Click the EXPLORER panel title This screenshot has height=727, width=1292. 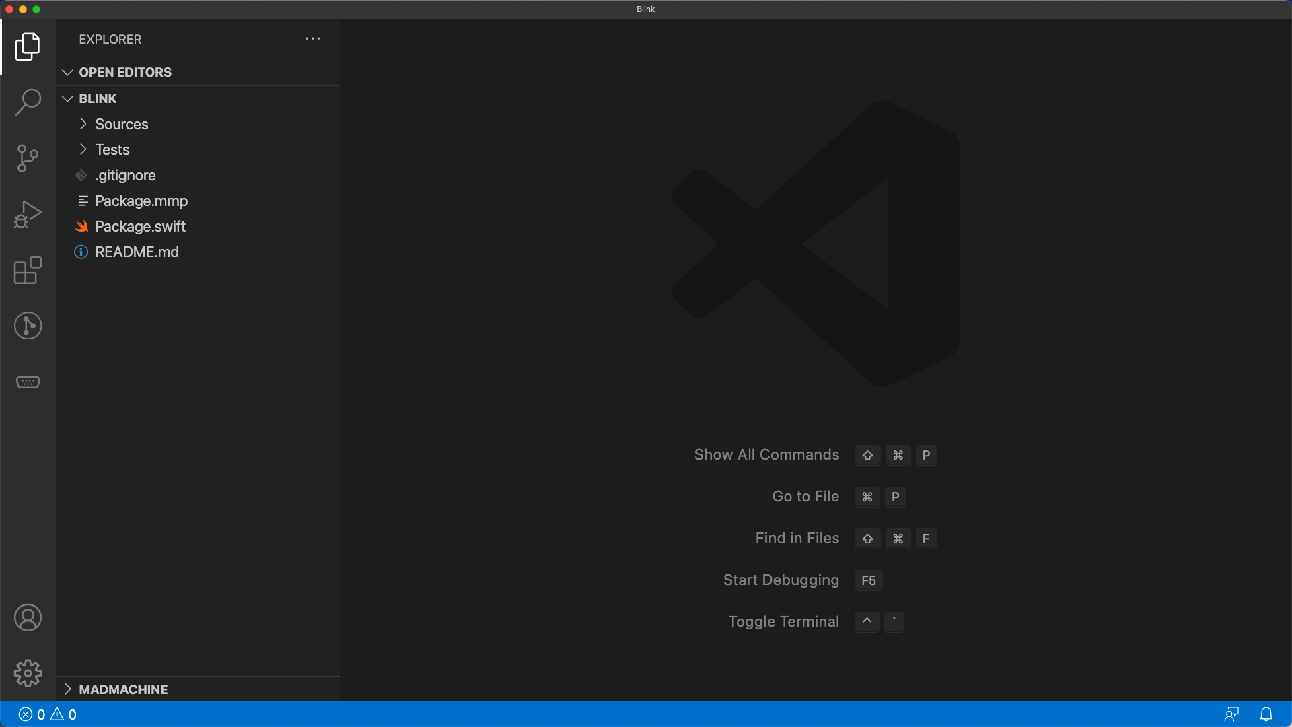tap(110, 40)
